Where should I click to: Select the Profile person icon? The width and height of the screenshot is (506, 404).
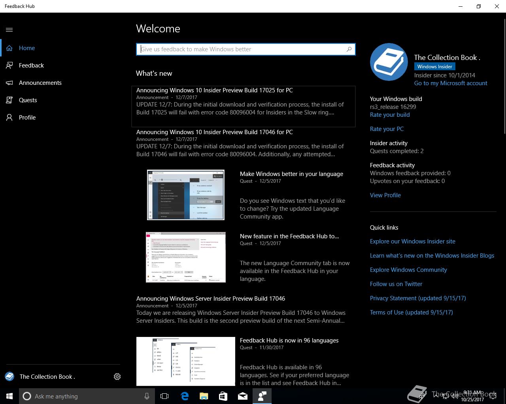coord(9,118)
